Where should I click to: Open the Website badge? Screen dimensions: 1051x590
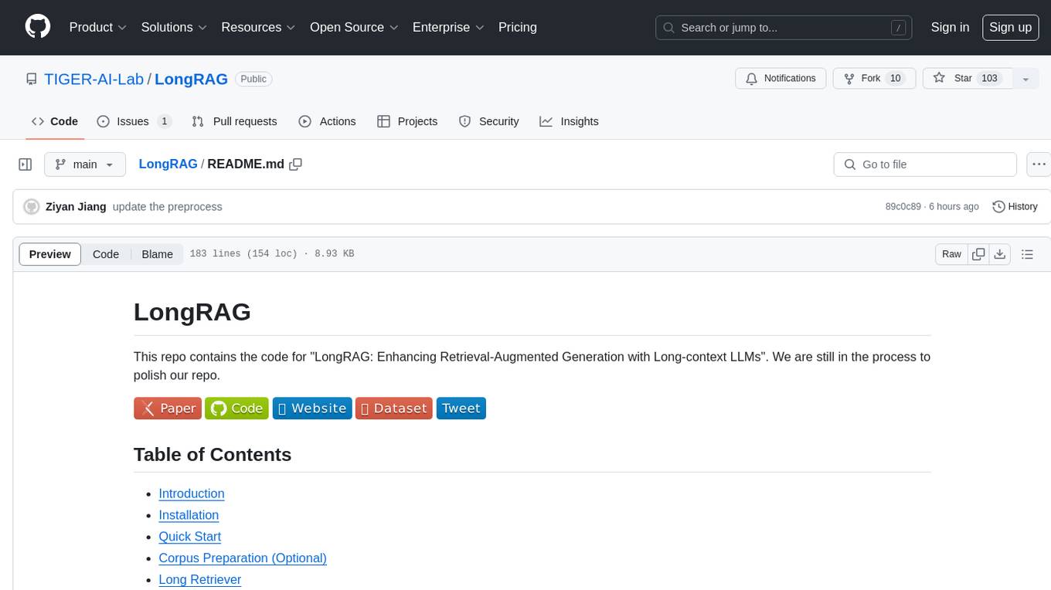click(x=312, y=409)
